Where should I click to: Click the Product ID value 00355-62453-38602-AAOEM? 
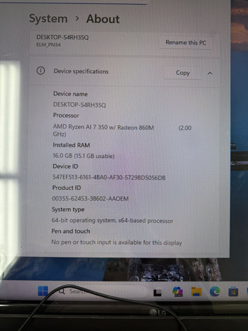tap(91, 199)
